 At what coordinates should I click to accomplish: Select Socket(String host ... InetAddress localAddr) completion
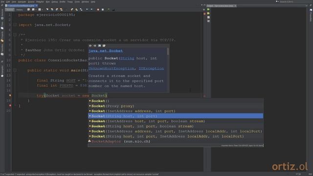pos(176,136)
